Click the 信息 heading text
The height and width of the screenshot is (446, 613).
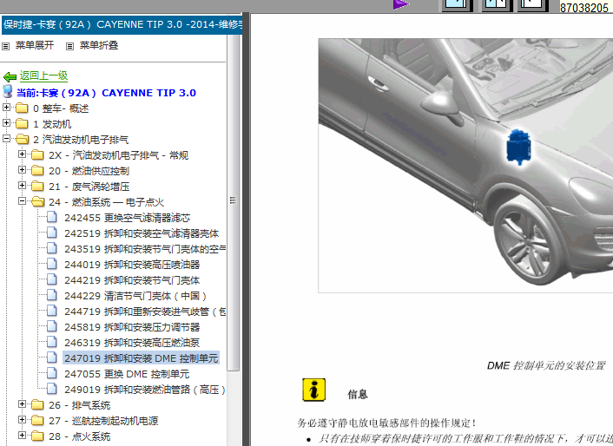click(x=358, y=394)
